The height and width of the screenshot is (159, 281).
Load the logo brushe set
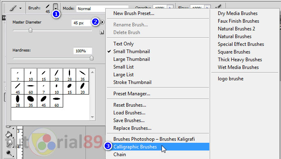coord(230,79)
